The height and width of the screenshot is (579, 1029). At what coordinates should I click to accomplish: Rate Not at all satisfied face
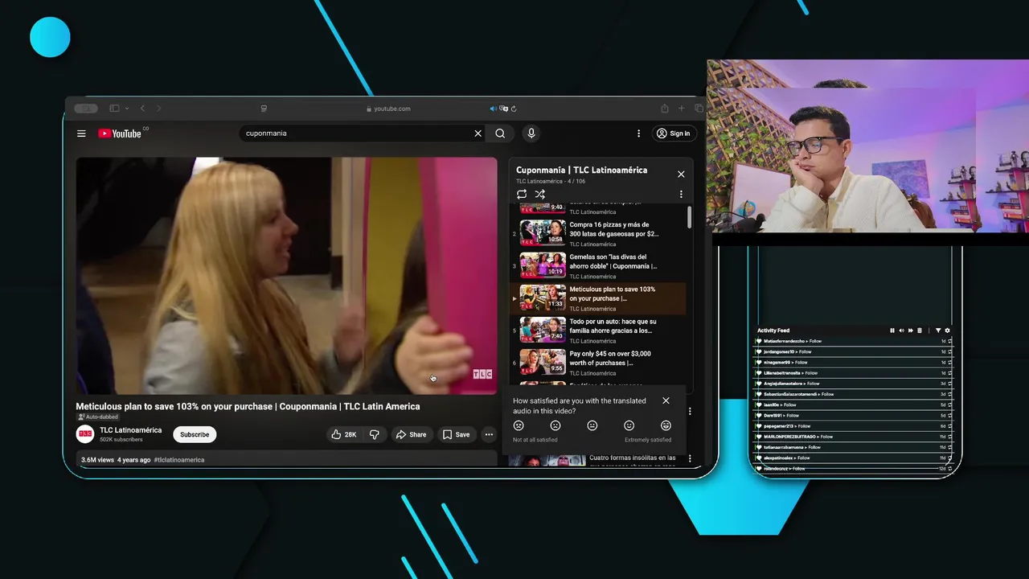[x=519, y=425]
